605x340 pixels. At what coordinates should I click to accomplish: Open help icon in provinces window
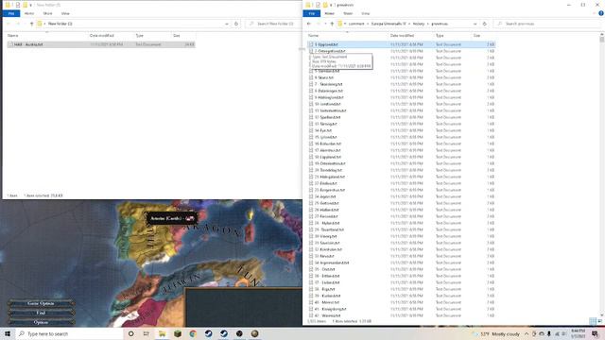tap(601, 13)
